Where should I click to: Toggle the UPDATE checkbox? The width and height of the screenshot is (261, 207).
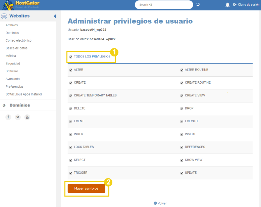pos(182,173)
